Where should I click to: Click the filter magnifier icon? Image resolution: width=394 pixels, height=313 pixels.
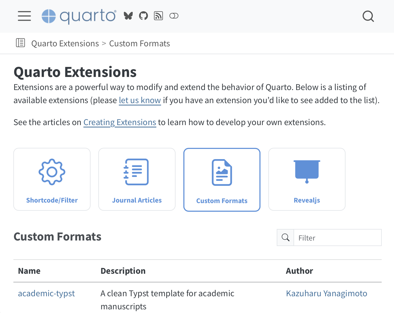tap(285, 238)
